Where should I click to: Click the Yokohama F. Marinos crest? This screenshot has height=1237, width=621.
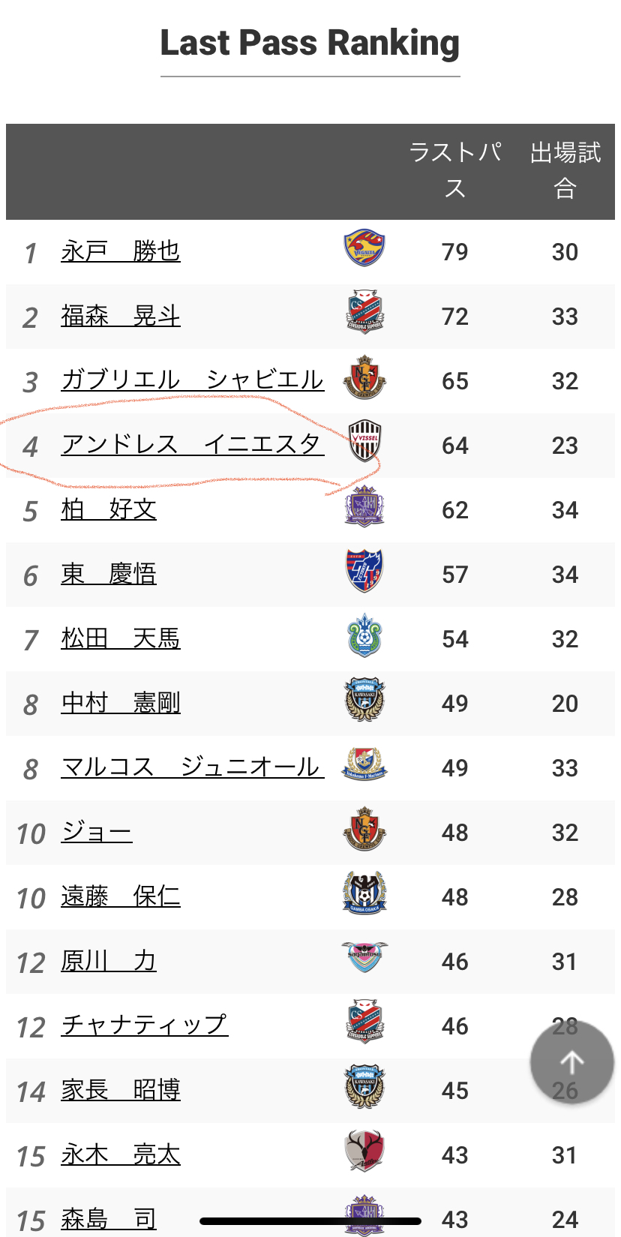[364, 764]
